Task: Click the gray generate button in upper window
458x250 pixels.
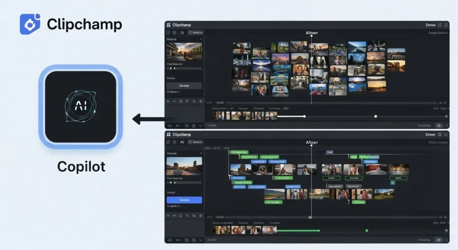Action: click(184, 86)
